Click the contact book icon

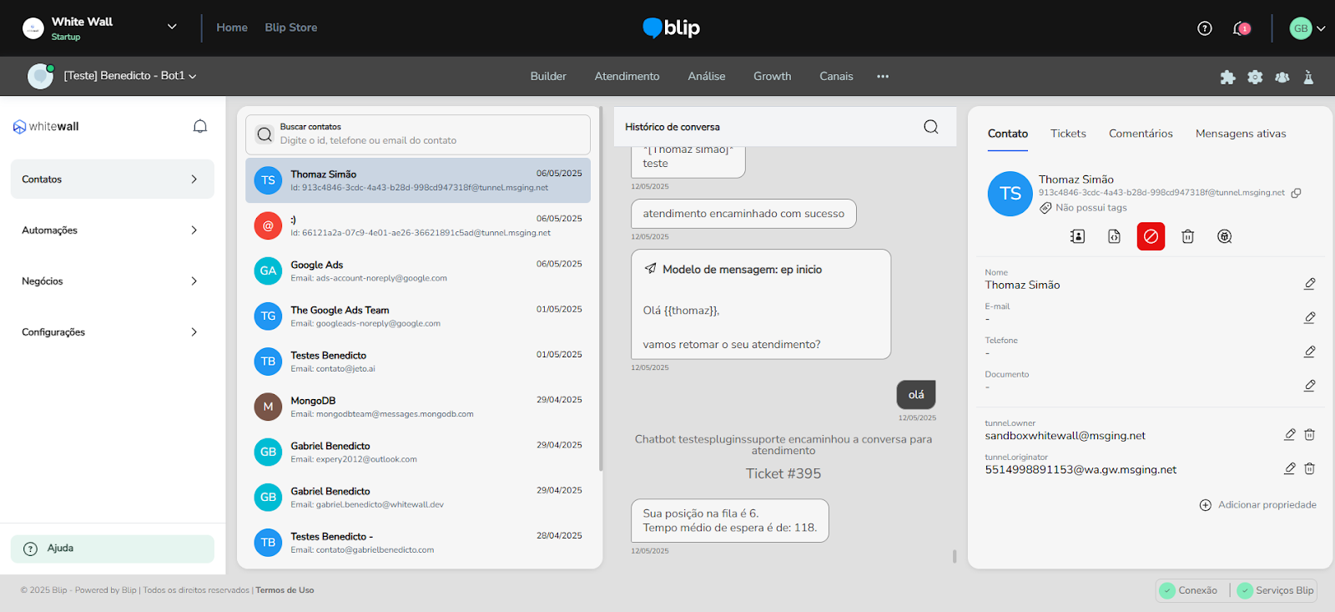[1077, 236]
